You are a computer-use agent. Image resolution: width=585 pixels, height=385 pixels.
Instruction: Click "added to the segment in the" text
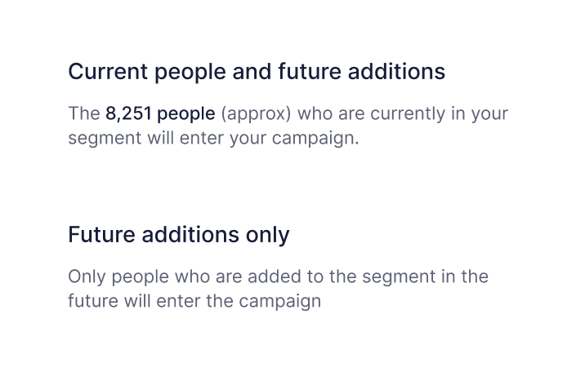click(x=382, y=276)
